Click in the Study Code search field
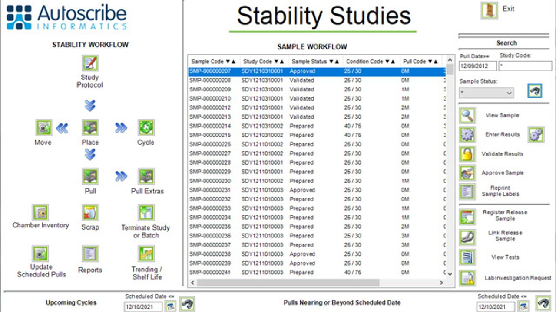This screenshot has width=556, height=312. pos(526,66)
